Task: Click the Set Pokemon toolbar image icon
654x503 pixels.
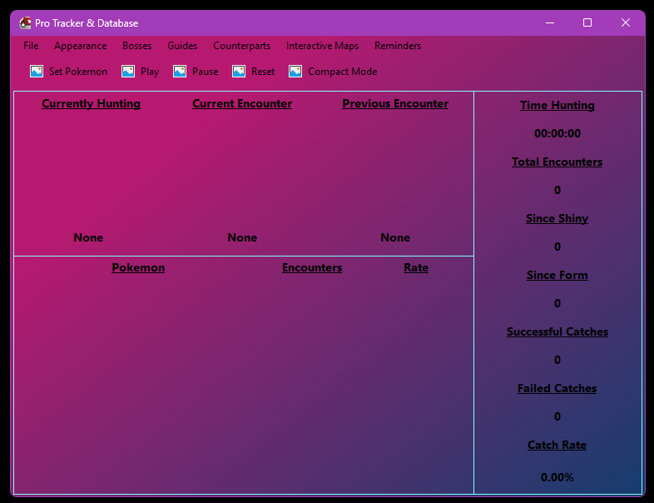Action: click(x=37, y=72)
